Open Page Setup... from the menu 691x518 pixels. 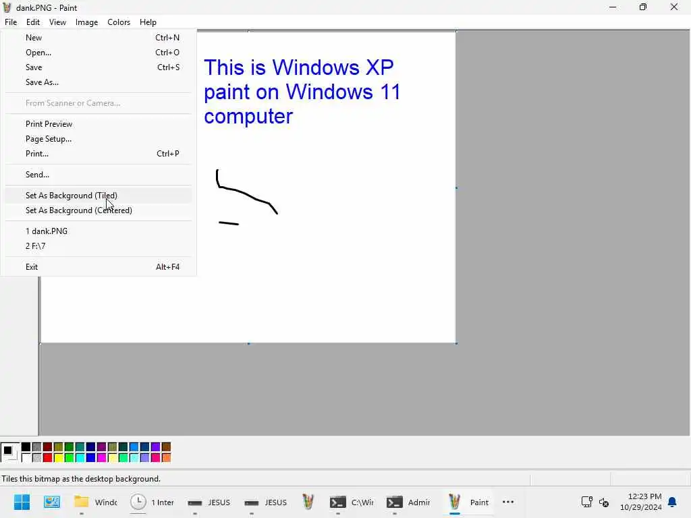99,139
